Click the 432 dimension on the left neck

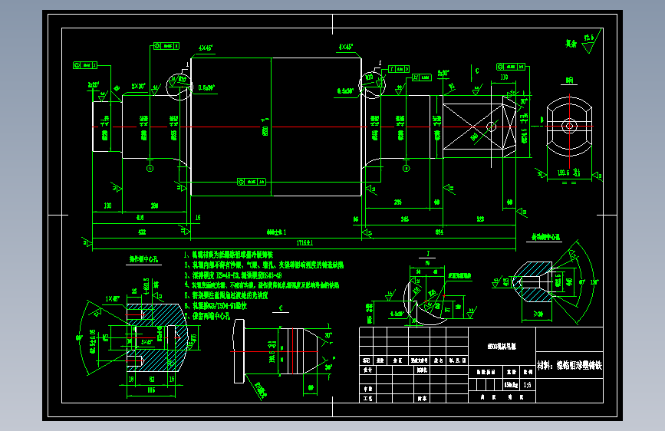[x=142, y=232]
